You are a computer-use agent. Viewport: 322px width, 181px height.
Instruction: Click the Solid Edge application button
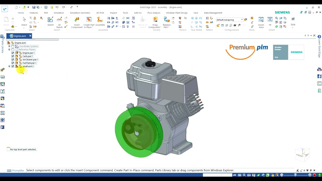(5, 9)
